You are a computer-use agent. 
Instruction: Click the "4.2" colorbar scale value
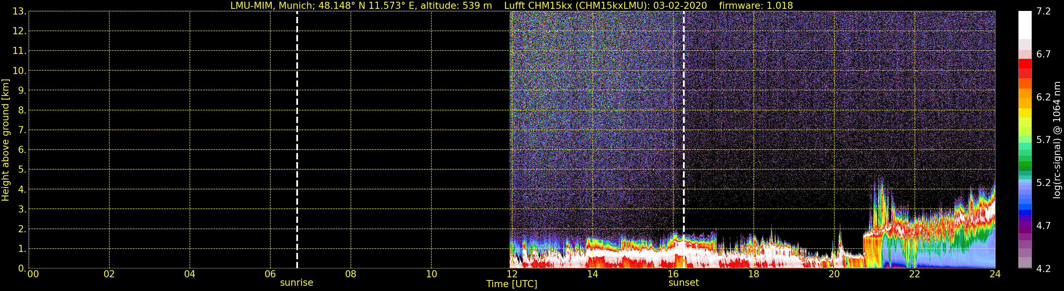point(1044,269)
